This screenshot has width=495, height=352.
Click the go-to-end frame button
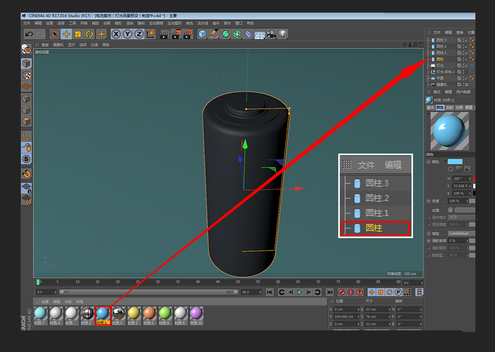coord(329,292)
